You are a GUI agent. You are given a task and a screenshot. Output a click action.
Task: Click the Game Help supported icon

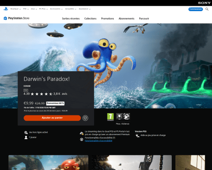coord(137,136)
